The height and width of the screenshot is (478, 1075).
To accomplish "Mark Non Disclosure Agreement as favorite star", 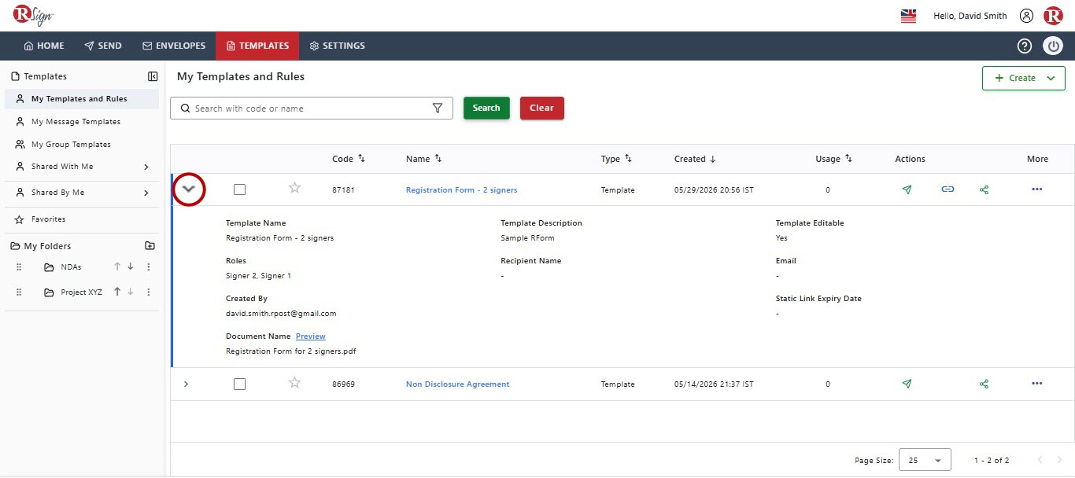I will [x=295, y=383].
